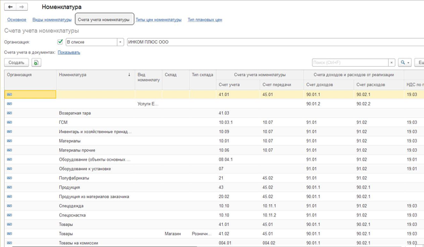Click the record icon in the highlighted first row
424x247 pixels.
coord(10,95)
